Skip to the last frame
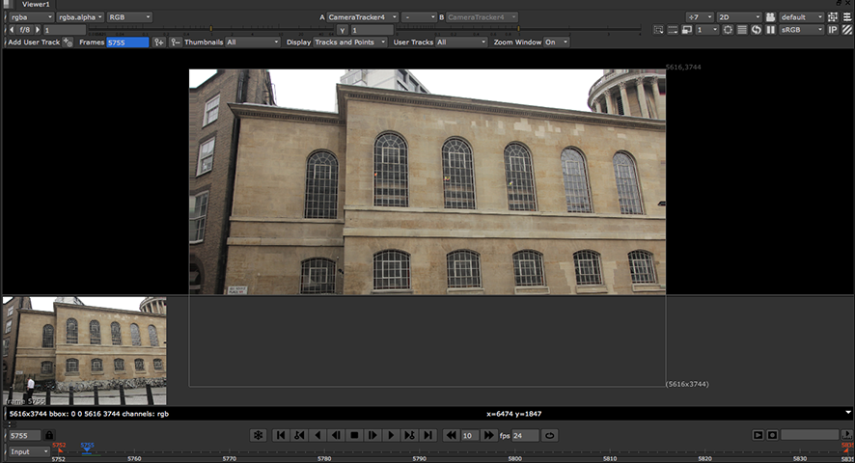Screen dimensions: 855x463 pyautogui.click(x=427, y=435)
